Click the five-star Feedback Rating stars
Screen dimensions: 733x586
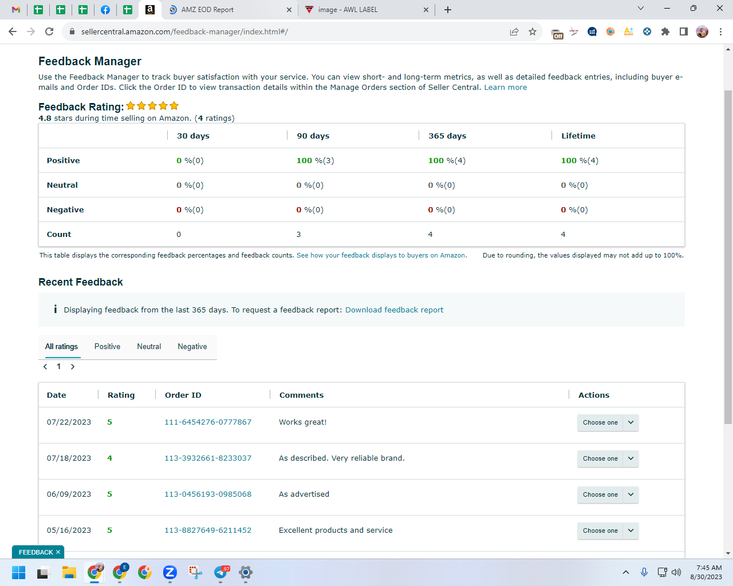152,106
